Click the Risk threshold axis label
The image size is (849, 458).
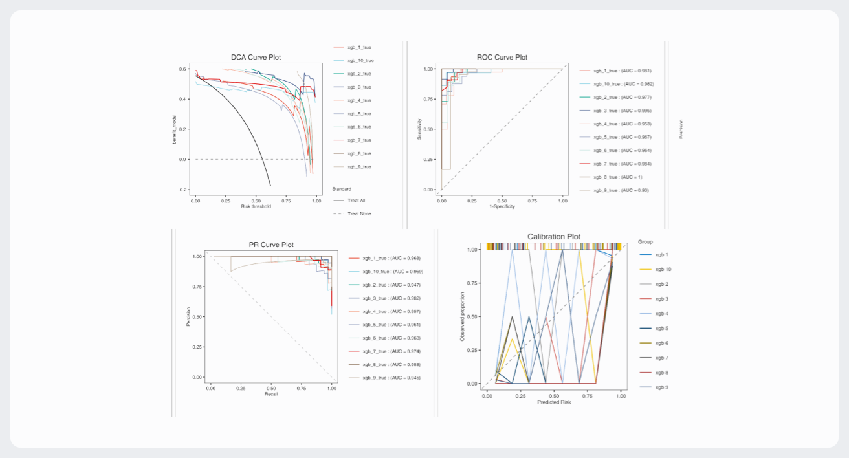tap(256, 207)
